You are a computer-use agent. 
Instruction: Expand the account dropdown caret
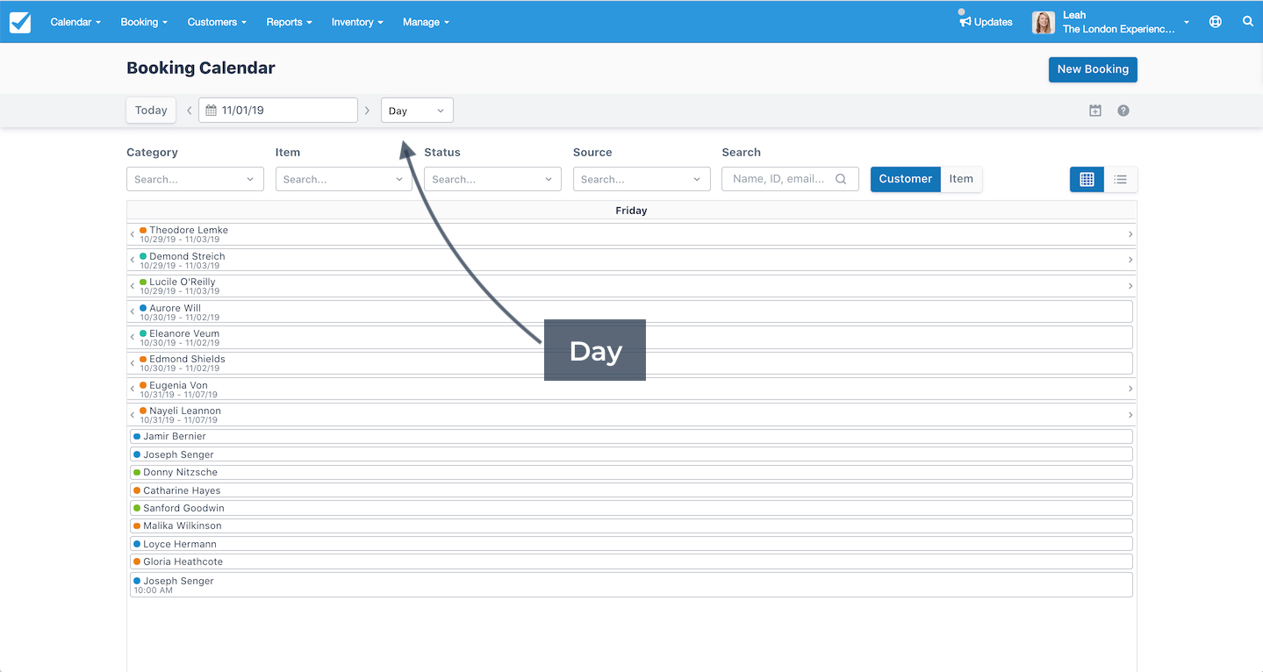pyautogui.click(x=1187, y=22)
